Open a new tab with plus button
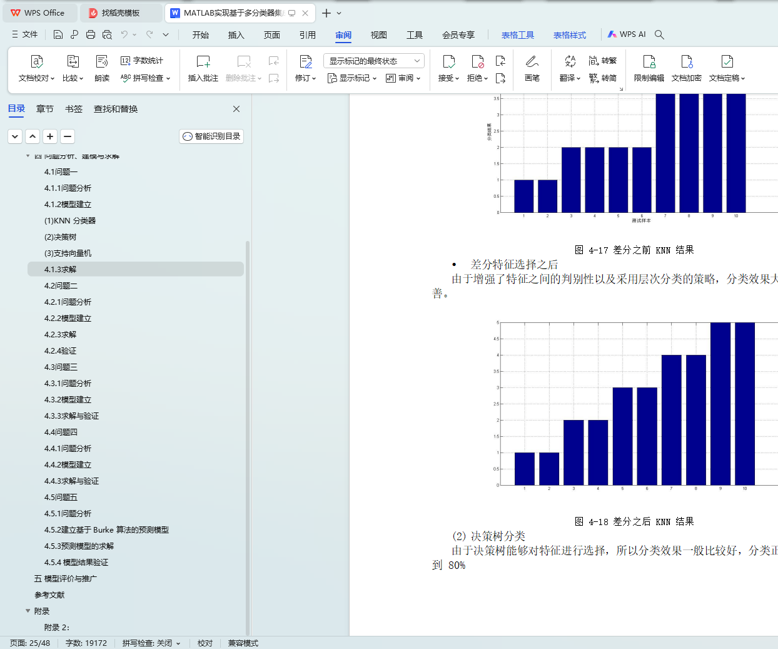Image resolution: width=778 pixels, height=649 pixels. (326, 13)
